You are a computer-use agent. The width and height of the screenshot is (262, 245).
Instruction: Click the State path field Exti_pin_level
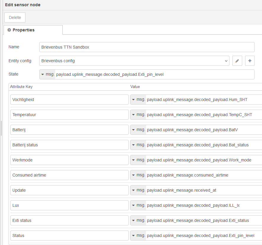coord(155,74)
